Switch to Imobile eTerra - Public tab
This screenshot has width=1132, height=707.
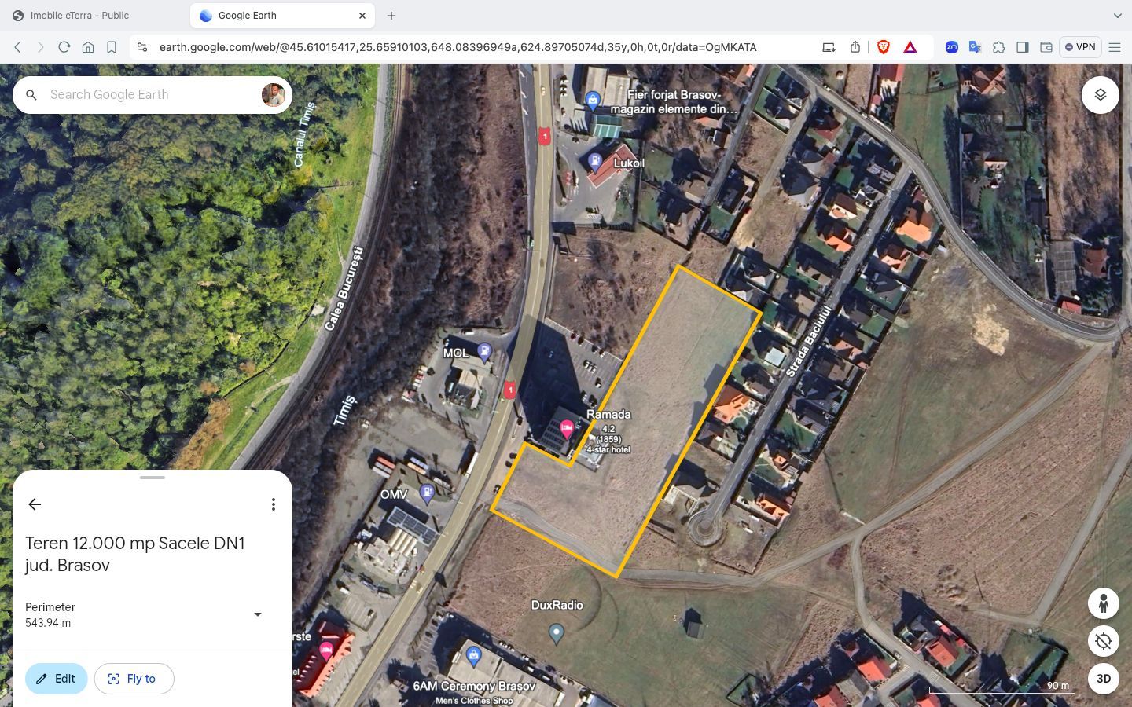(79, 16)
